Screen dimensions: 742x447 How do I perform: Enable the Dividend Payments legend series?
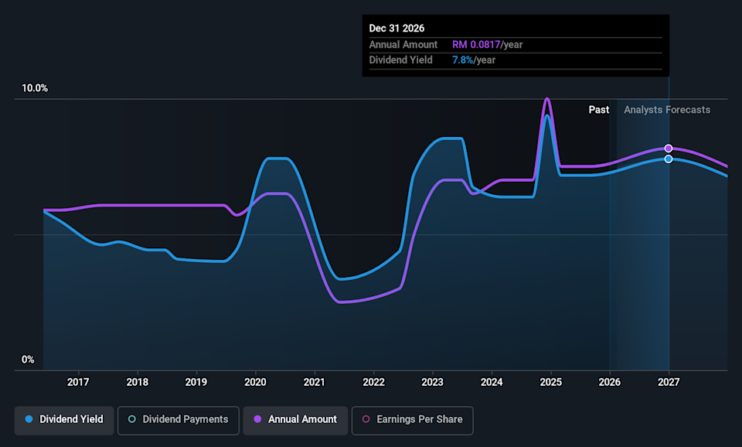pos(177,419)
